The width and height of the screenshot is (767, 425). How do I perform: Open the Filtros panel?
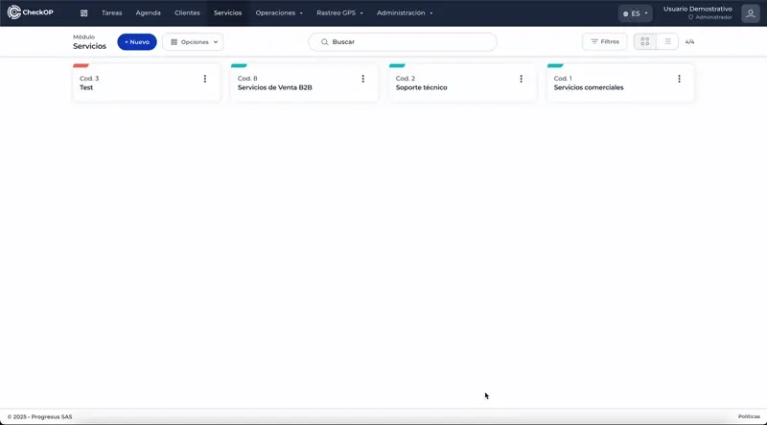click(x=605, y=42)
